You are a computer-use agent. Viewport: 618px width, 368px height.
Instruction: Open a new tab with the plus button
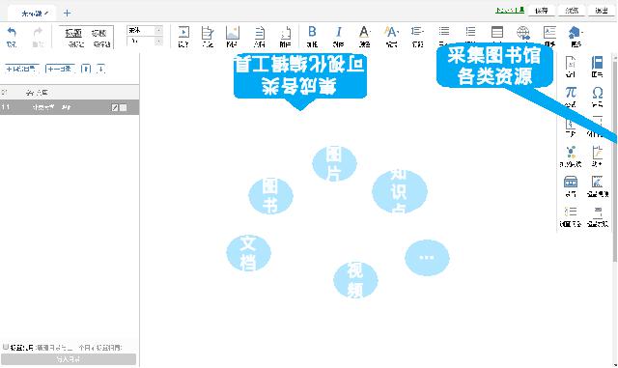coord(67,13)
